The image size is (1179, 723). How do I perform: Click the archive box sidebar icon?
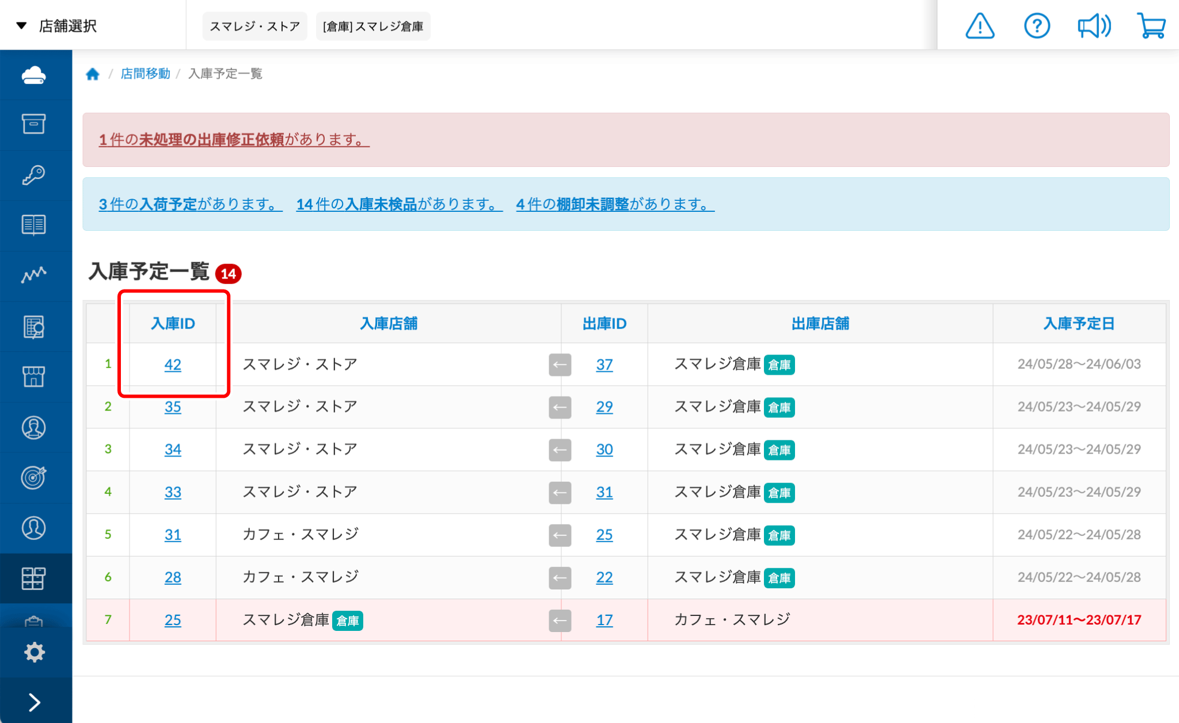click(34, 124)
